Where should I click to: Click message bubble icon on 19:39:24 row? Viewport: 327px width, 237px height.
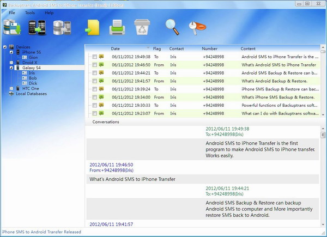tap(101, 89)
